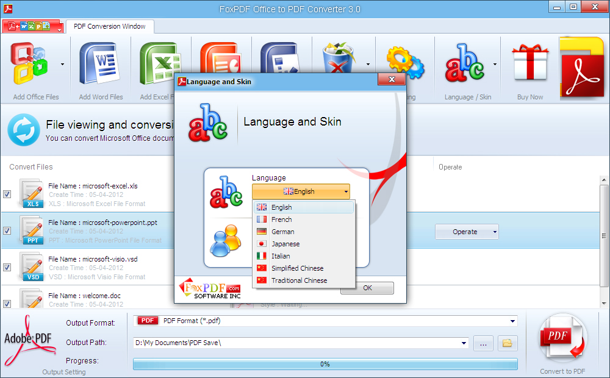
Task: Click the Buy Now gift icon
Action: point(530,62)
